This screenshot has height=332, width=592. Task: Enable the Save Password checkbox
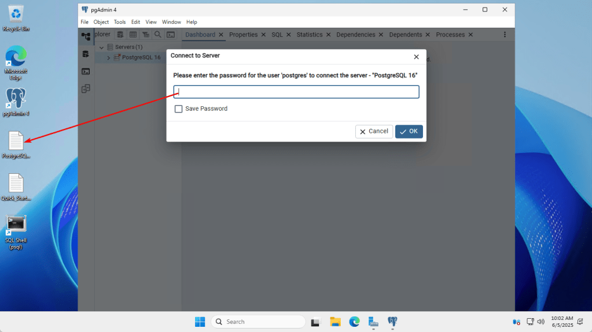click(x=179, y=109)
